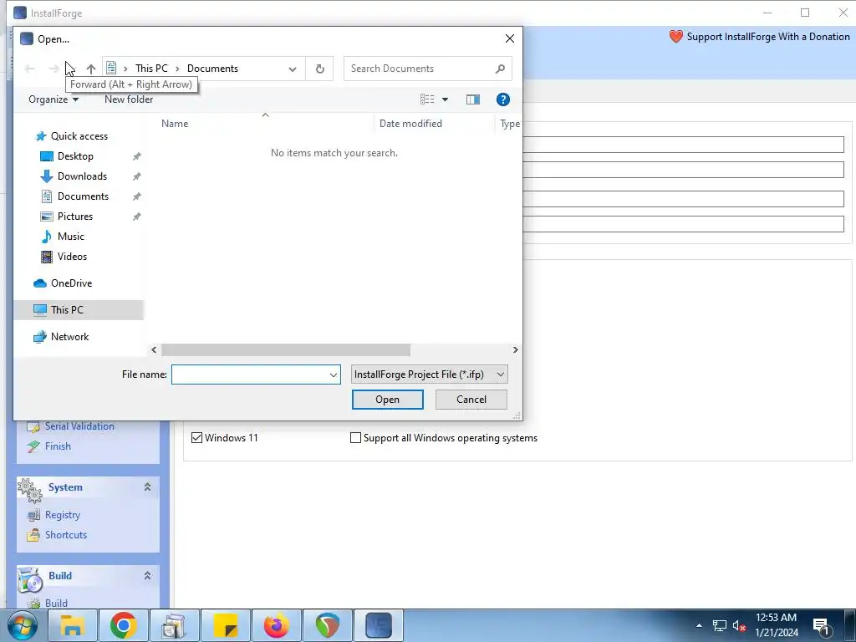856x642 pixels.
Task: Expand view options dropdown arrow
Action: click(x=445, y=99)
